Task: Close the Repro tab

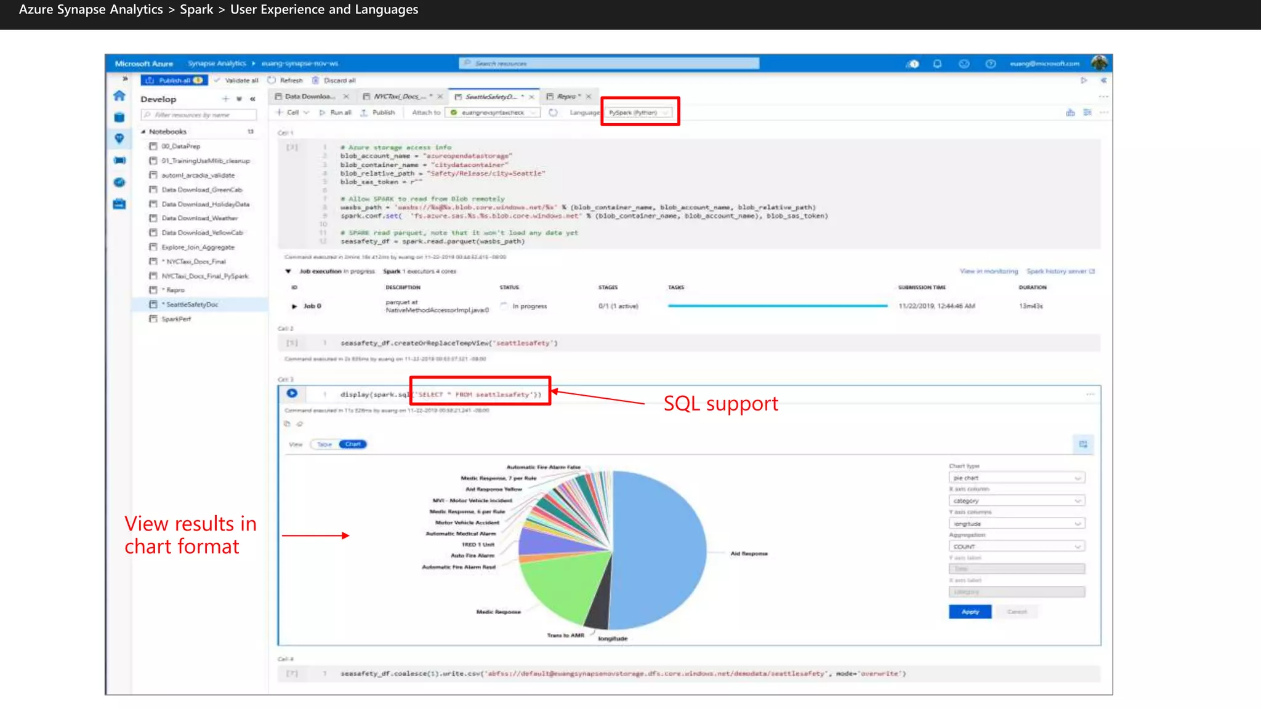Action: point(589,97)
